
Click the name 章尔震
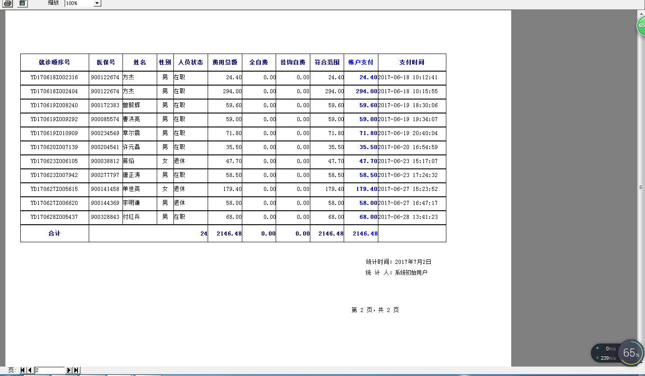[x=131, y=133]
